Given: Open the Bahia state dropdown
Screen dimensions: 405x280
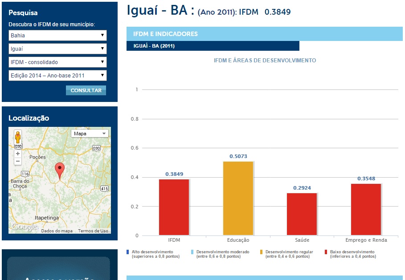Looking at the screenshot, I should pos(57,35).
